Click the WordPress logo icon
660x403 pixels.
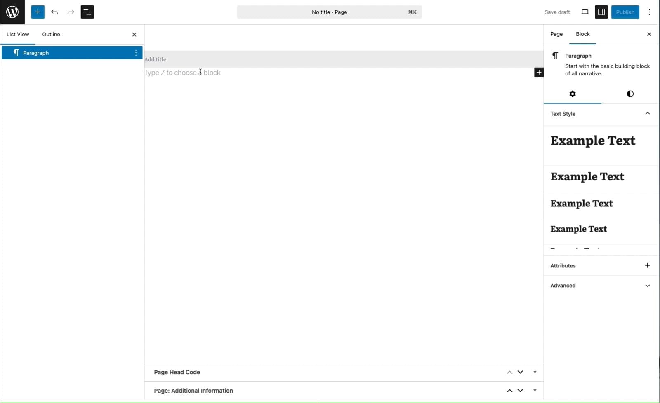[12, 12]
